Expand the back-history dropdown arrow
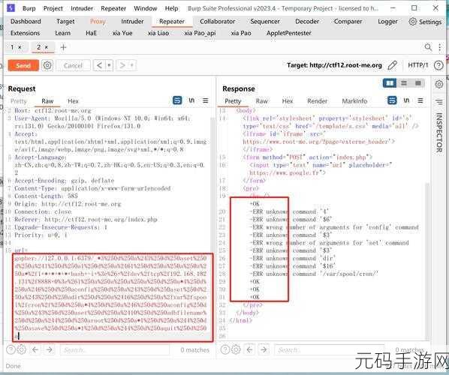This screenshot has width=449, height=375. pos(109,65)
